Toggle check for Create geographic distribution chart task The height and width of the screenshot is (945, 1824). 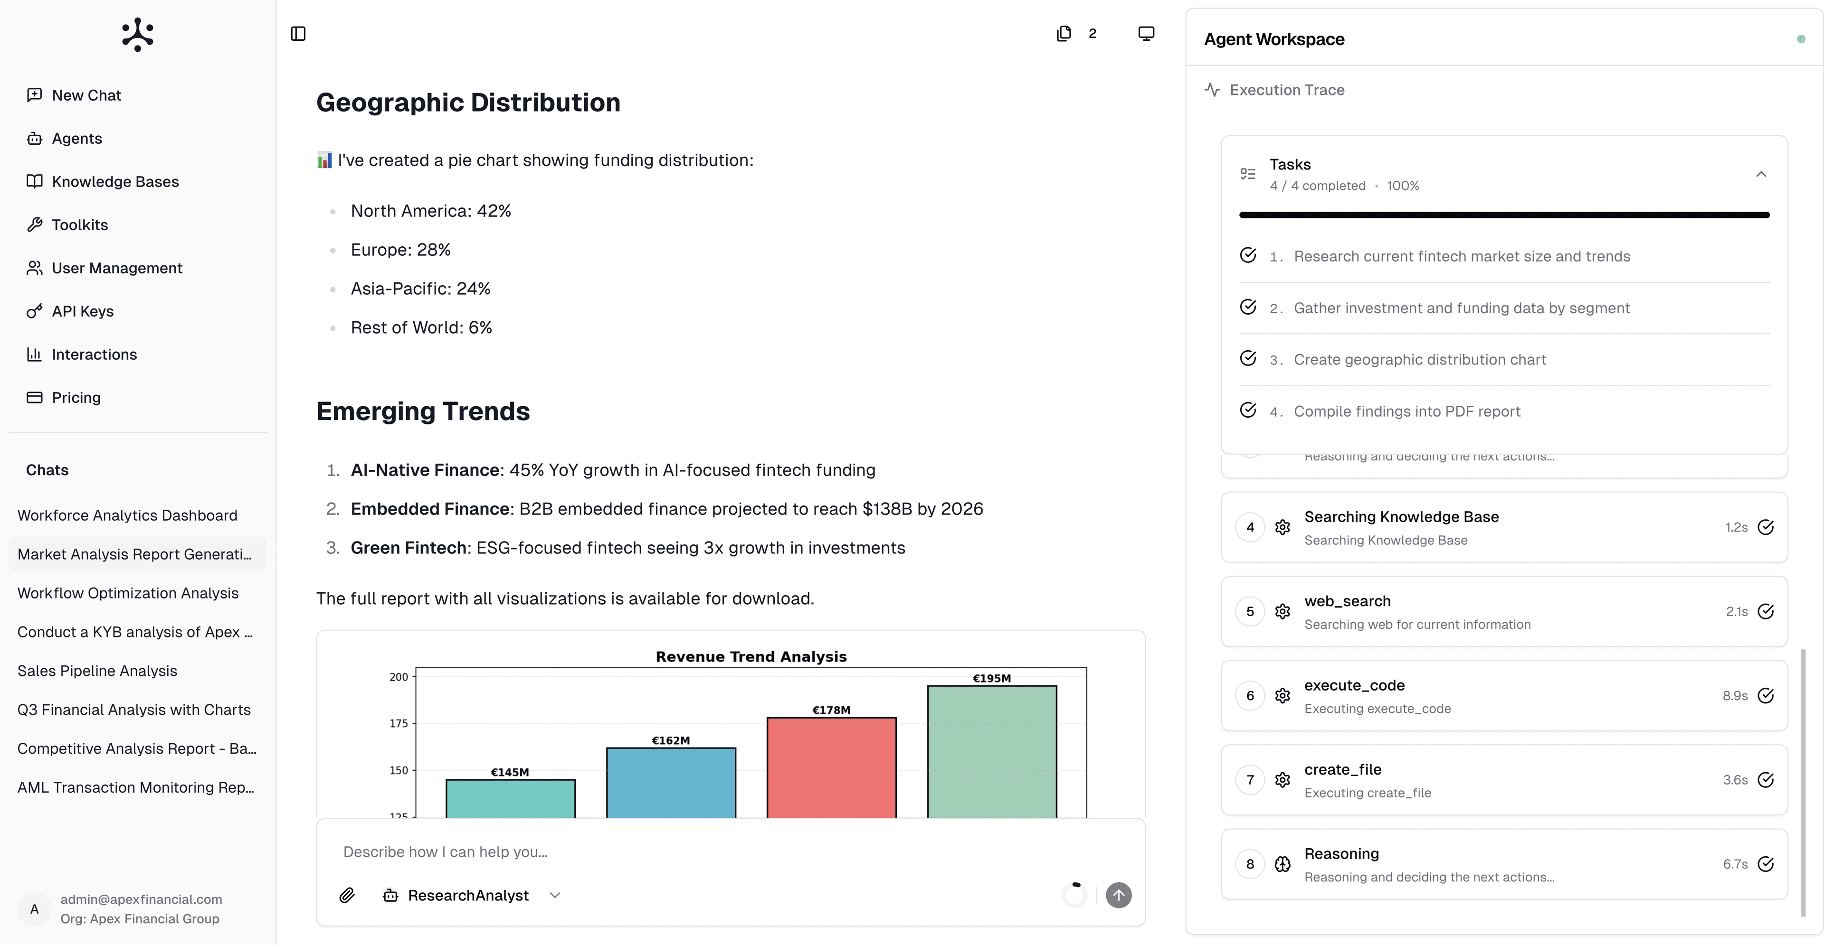1248,359
